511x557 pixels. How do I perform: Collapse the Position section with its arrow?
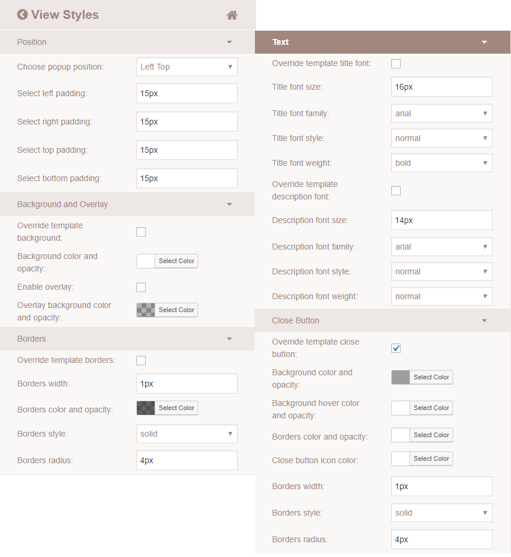[230, 42]
